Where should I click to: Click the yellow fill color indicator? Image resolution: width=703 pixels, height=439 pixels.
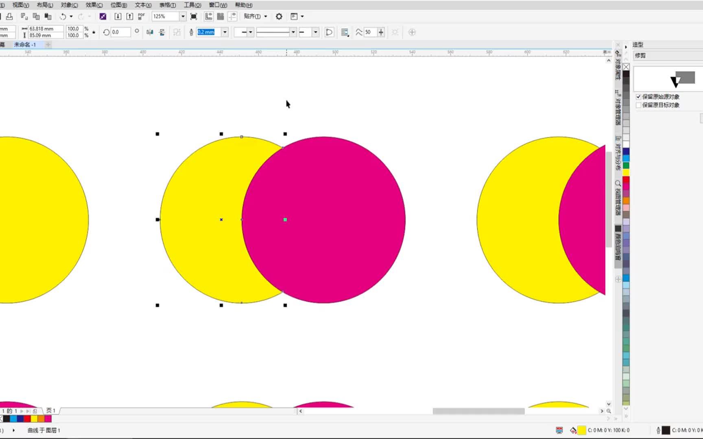coord(582,430)
